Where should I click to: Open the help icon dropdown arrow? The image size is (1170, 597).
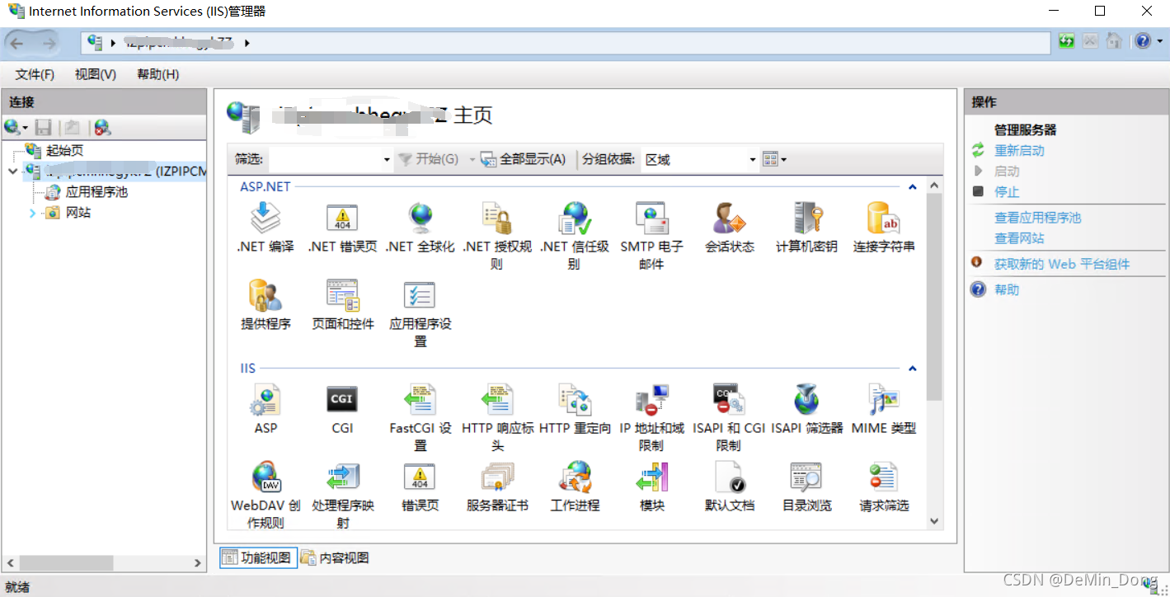click(1158, 40)
